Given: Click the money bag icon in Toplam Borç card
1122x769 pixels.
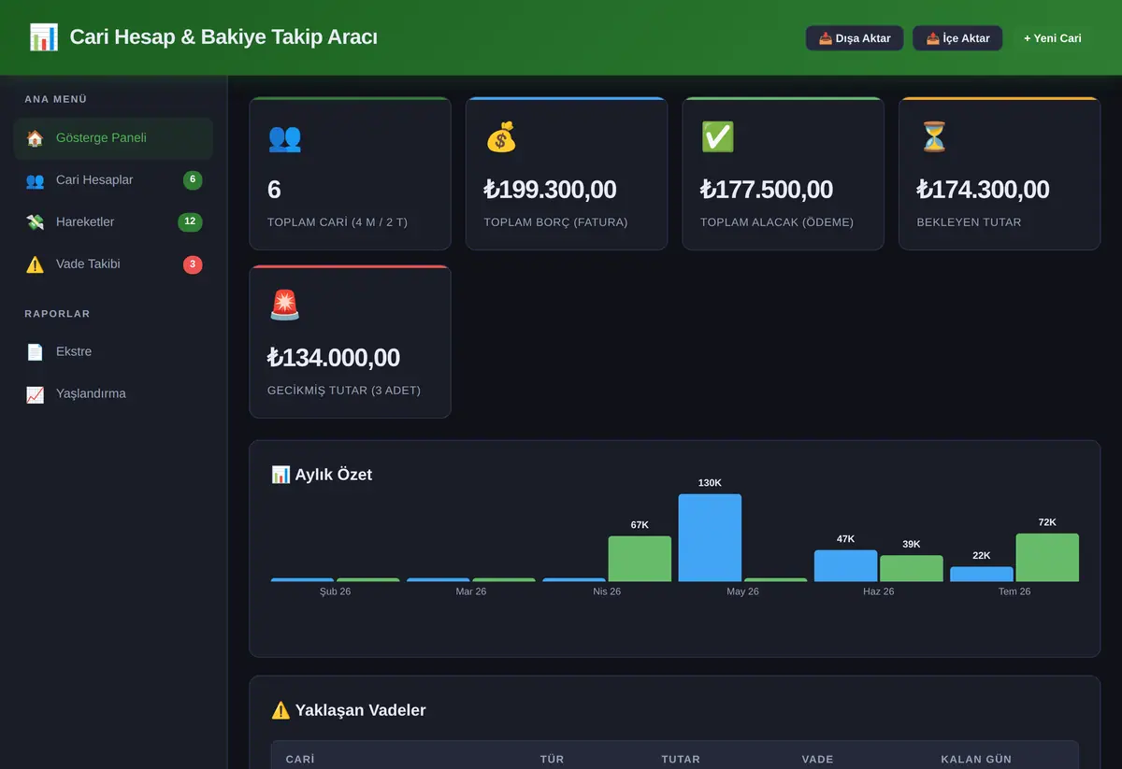Looking at the screenshot, I should tap(501, 137).
